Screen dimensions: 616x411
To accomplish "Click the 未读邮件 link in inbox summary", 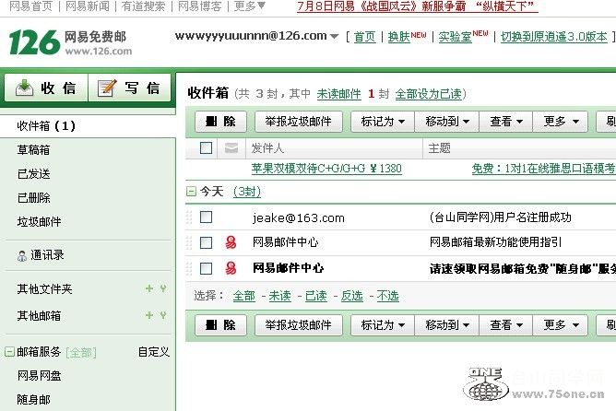I will tap(338, 94).
